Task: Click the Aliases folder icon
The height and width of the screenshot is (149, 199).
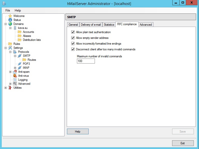Action: pyautogui.click(x=19, y=36)
